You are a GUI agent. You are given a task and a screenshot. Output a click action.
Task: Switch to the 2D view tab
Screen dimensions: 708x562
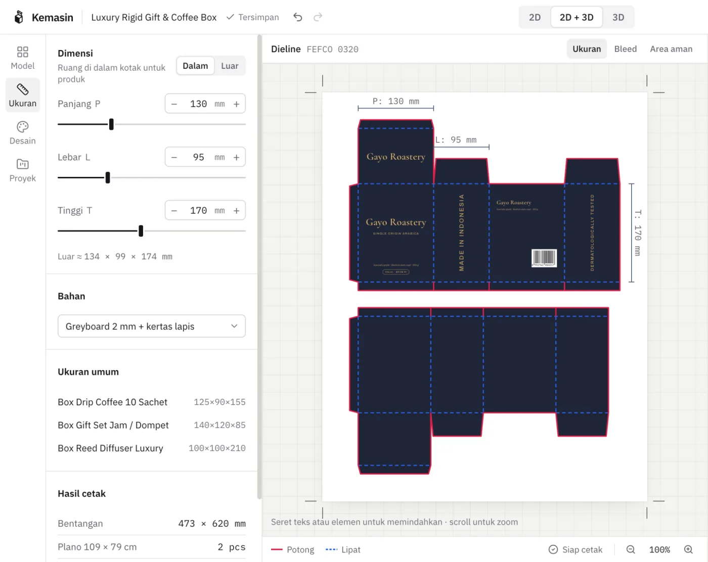(x=535, y=17)
